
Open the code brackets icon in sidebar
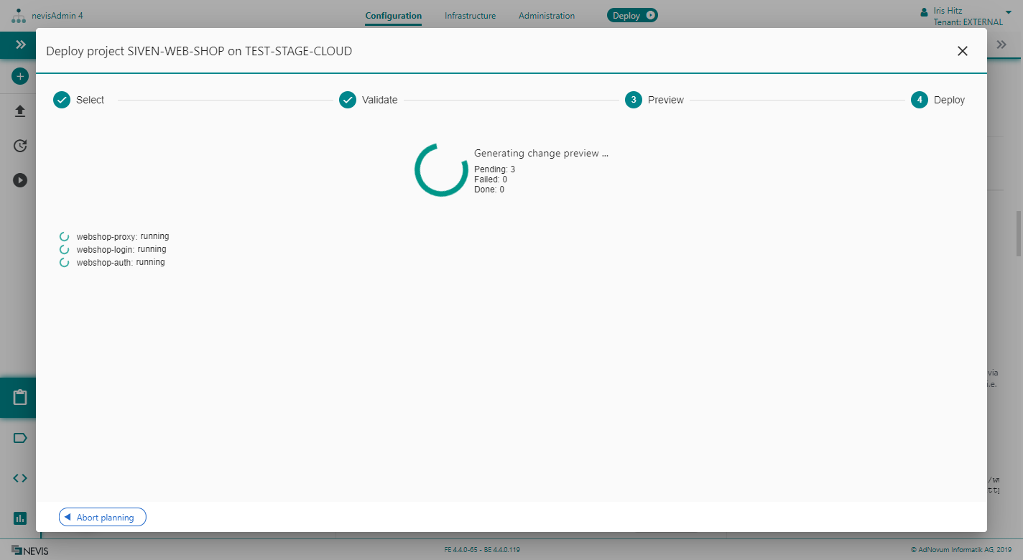pyautogui.click(x=20, y=478)
